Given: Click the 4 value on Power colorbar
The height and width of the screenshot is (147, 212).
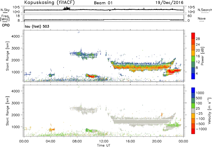Looking at the screenshot, I should click(x=197, y=74).
